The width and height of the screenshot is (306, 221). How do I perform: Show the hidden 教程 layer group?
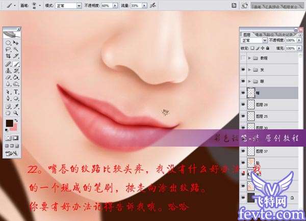coord(243,58)
